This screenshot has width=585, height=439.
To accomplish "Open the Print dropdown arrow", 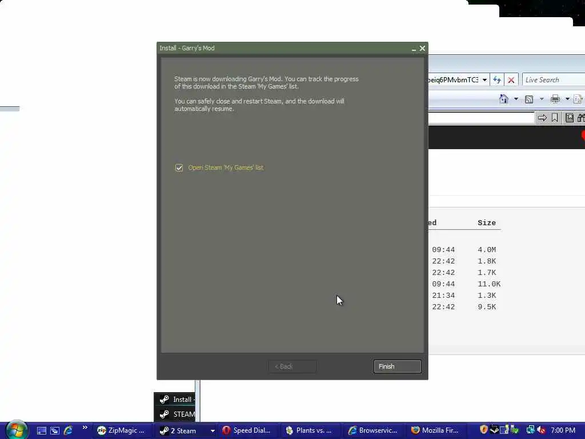I will coord(567,99).
